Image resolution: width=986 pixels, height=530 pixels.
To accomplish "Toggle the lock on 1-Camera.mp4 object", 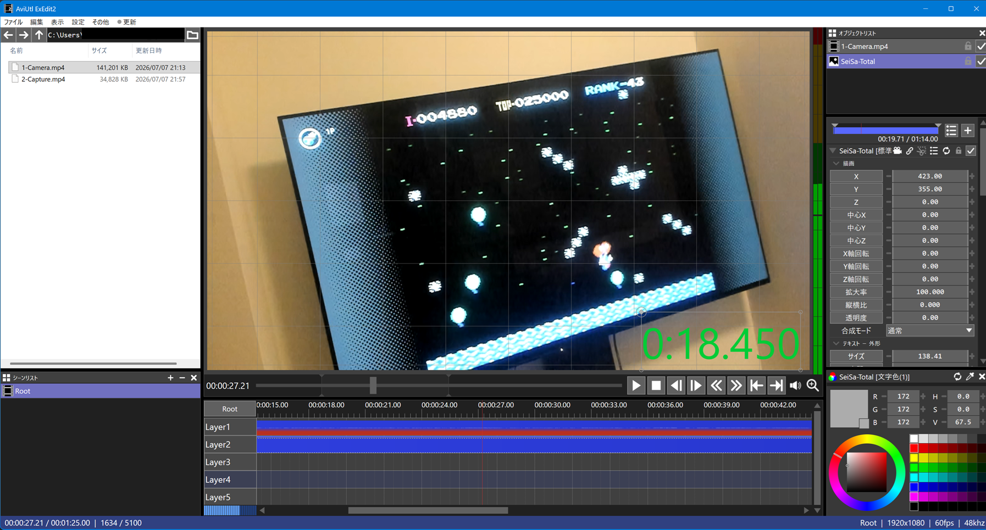I will 968,47.
